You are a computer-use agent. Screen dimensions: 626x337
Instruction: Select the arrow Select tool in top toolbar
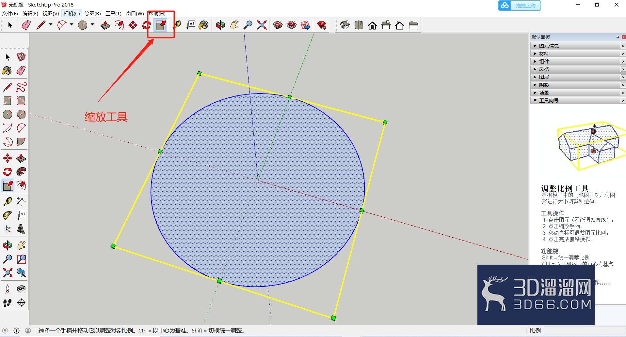pyautogui.click(x=10, y=25)
